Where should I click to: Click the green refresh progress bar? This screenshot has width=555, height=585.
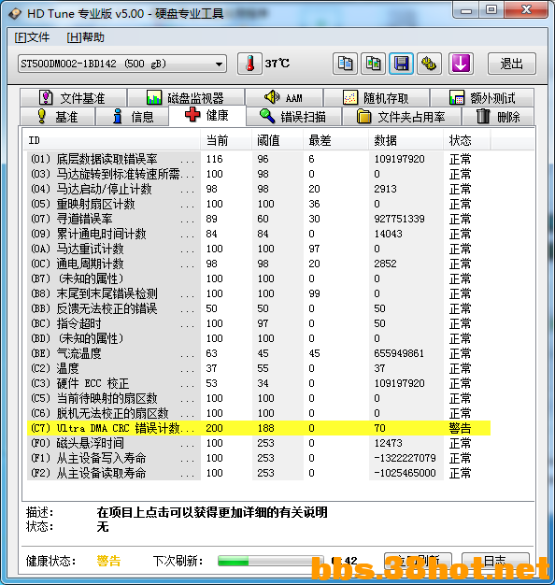tap(270, 561)
